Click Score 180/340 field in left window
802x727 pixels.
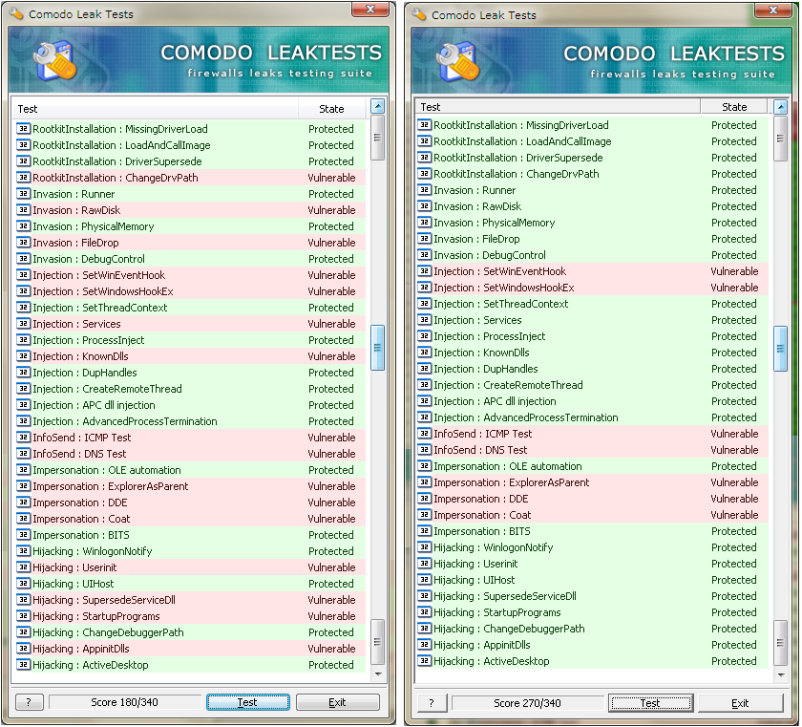pyautogui.click(x=125, y=702)
